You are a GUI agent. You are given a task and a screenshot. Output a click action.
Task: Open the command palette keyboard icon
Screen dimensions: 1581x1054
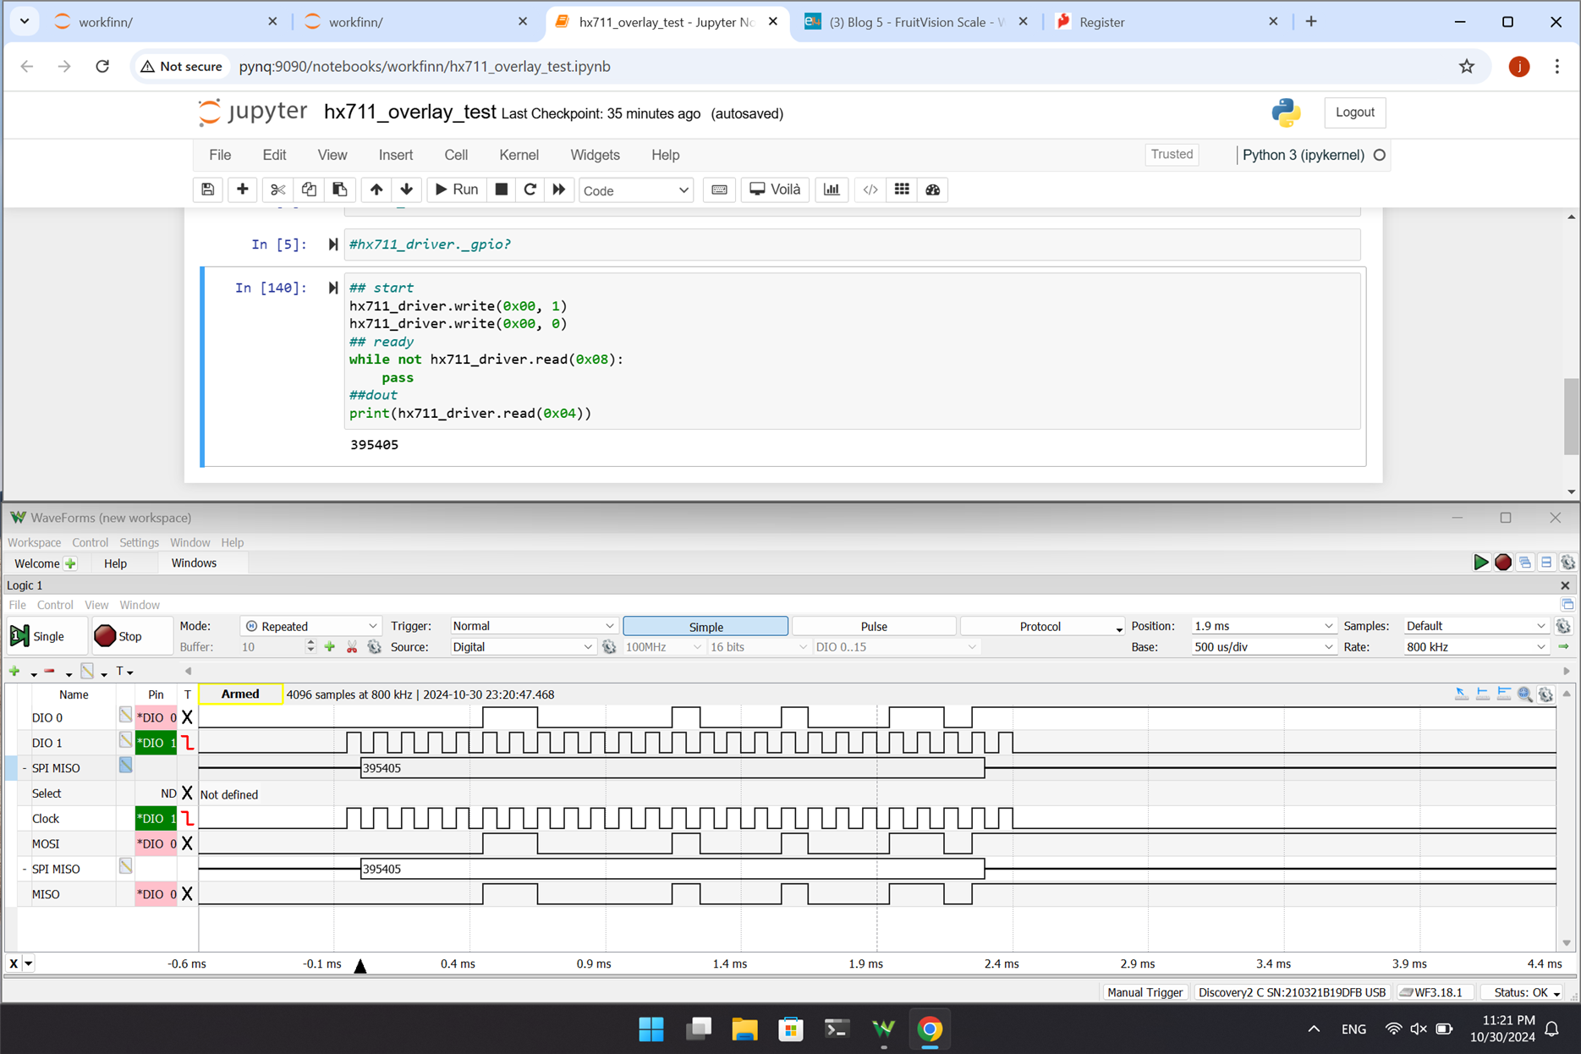[x=719, y=189]
